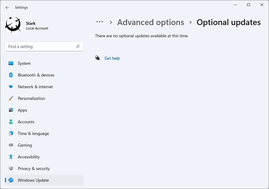
Task: Select the Personalization brush icon
Action: pos(11,98)
